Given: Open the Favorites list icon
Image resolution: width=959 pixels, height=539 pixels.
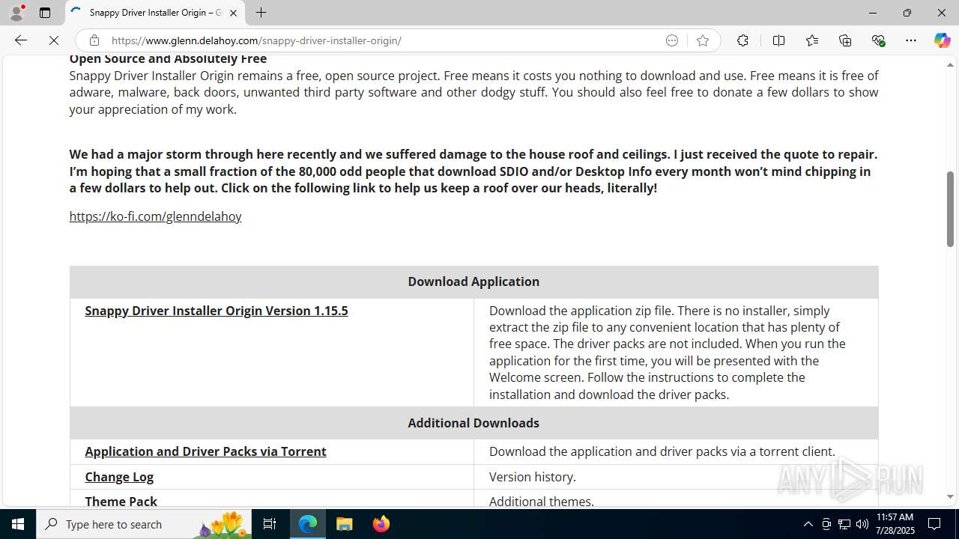Looking at the screenshot, I should tap(812, 40).
